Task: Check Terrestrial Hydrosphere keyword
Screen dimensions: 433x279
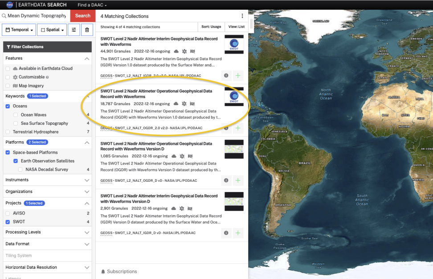Action: point(8,132)
